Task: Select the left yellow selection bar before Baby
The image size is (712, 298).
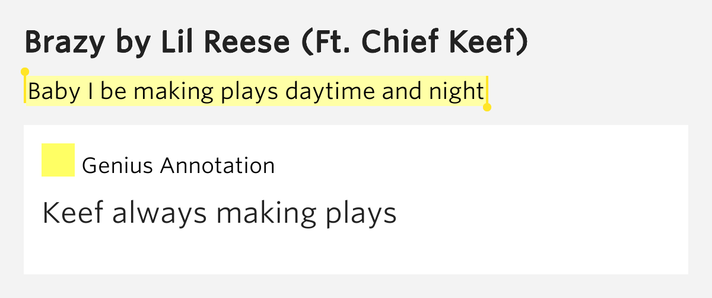Action: point(25,89)
